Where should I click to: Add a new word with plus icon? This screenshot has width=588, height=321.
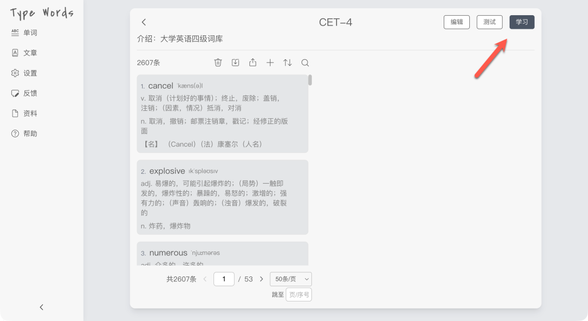270,62
